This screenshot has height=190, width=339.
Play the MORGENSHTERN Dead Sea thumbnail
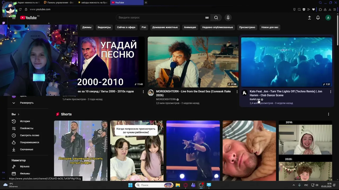point(193,62)
